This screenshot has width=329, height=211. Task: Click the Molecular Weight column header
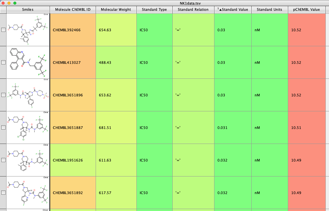(x=116, y=10)
